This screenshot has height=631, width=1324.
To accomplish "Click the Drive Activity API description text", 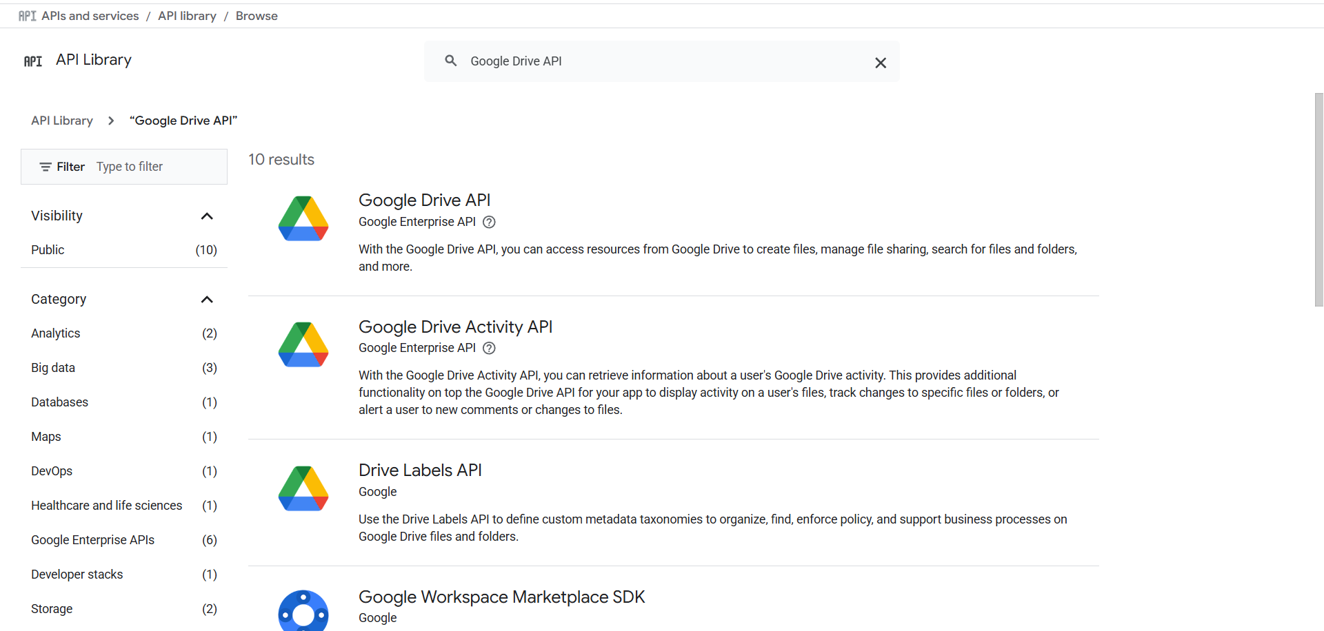I will click(x=709, y=393).
